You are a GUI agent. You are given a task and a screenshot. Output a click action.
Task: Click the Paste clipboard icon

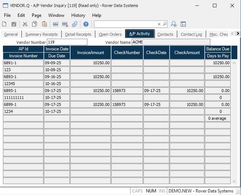44,24
